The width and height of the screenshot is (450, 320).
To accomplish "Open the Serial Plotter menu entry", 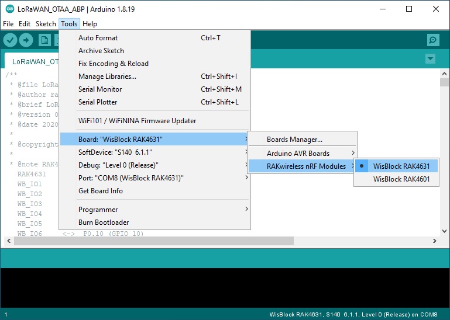I will 155,102.
